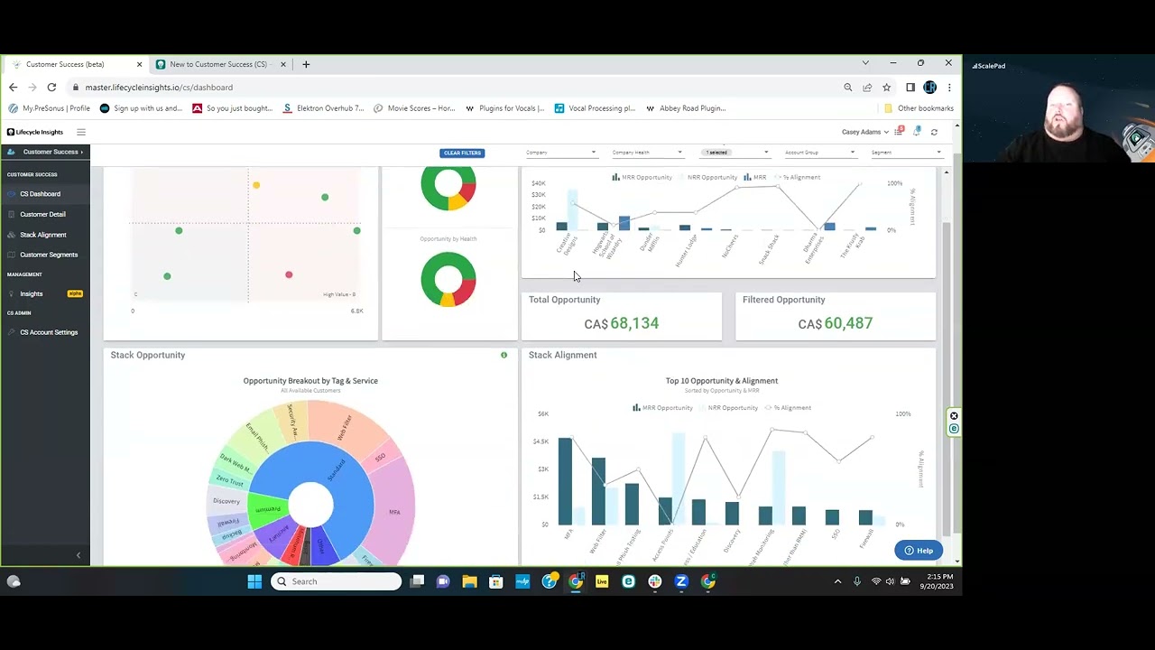Click the Opportunity by Health donut chart

(x=448, y=279)
